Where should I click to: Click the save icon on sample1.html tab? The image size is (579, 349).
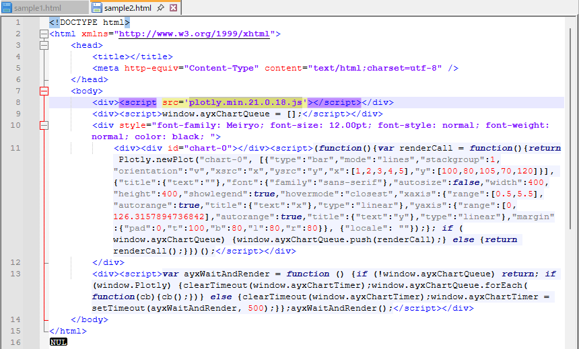pyautogui.click(x=7, y=8)
